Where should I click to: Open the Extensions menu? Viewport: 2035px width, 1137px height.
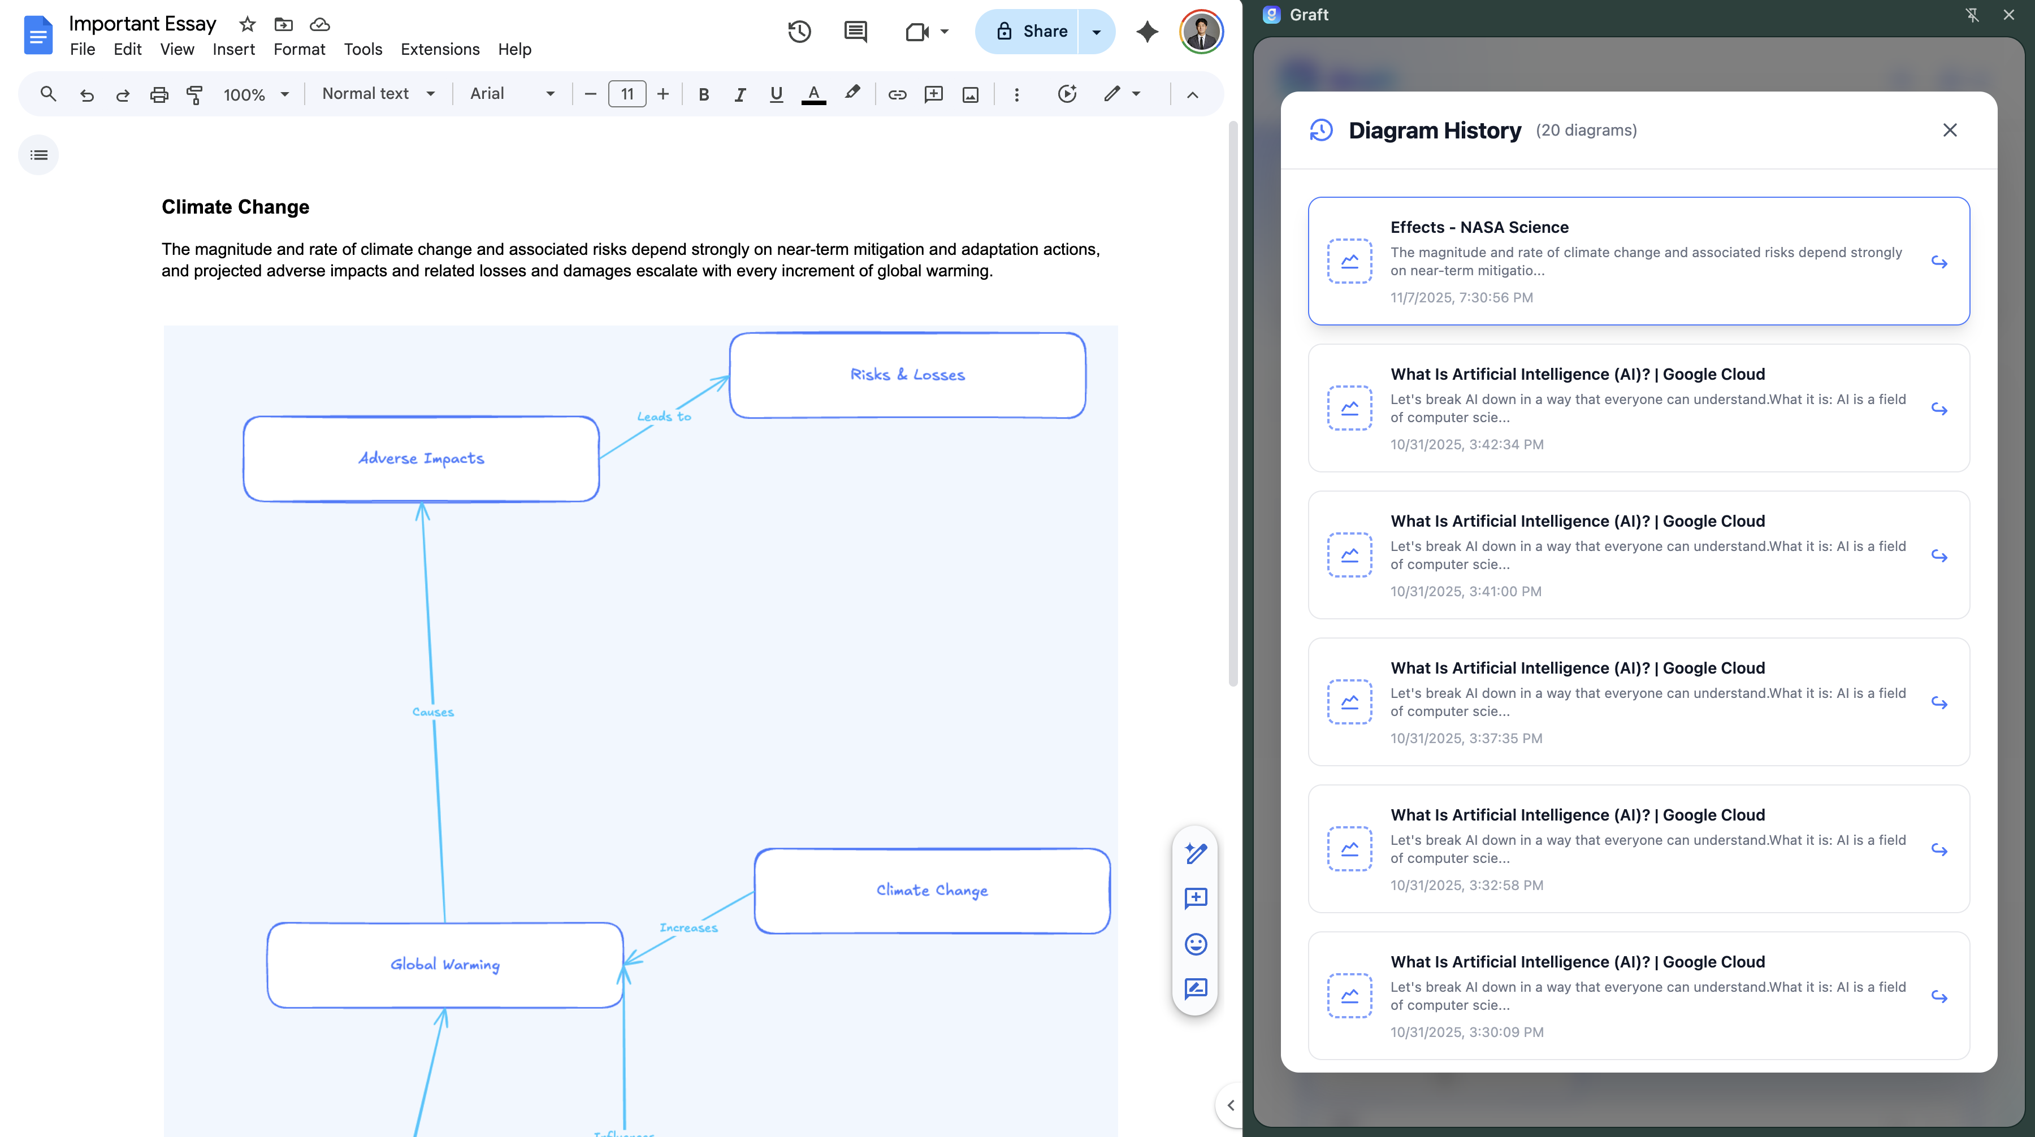[440, 49]
